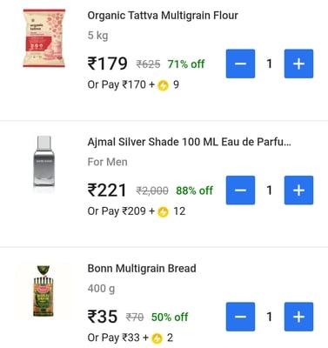Click the 'Or Pay ₹209' coin option text
This screenshot has width=328, height=348.
coord(117,211)
